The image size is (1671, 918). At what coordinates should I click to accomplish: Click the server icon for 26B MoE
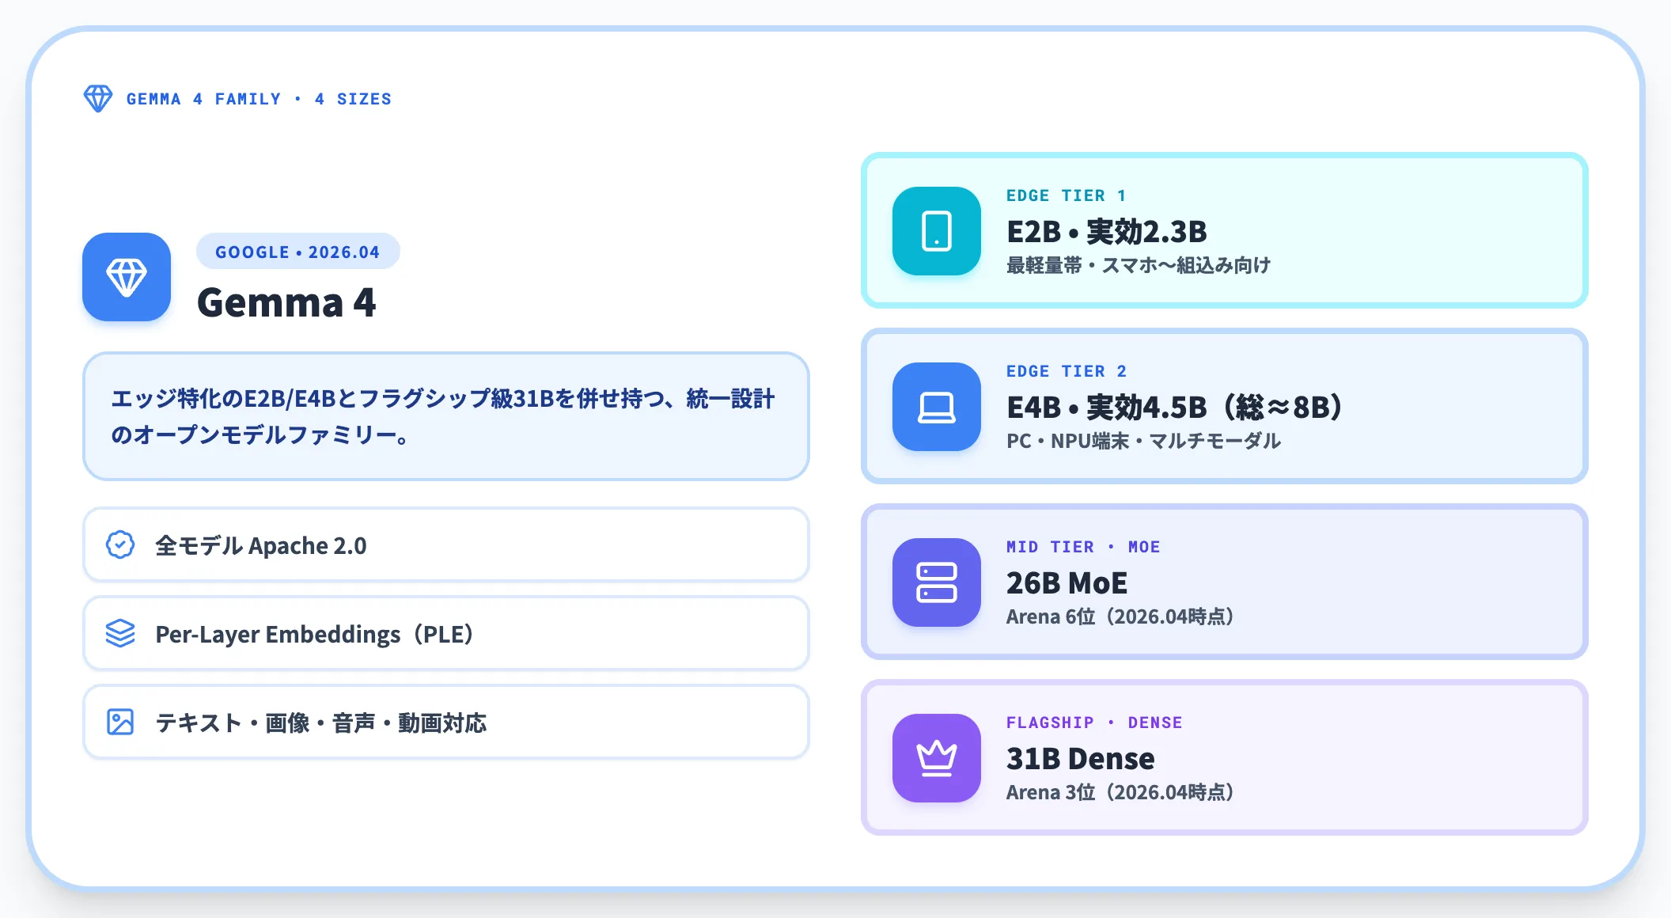(x=937, y=582)
